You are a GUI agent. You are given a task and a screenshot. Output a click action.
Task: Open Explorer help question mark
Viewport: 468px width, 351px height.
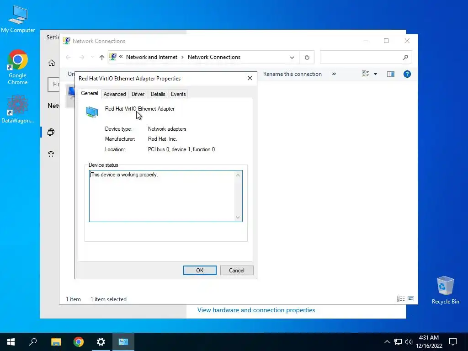pyautogui.click(x=407, y=74)
